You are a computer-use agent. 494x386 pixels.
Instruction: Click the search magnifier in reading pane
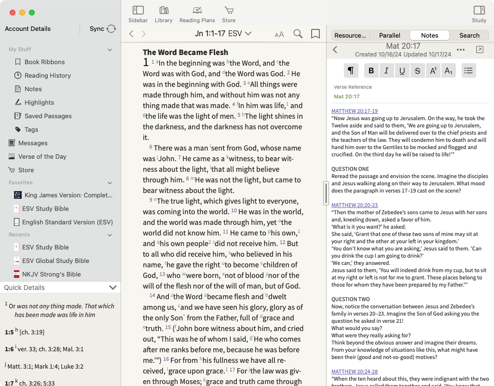pyautogui.click(x=298, y=34)
